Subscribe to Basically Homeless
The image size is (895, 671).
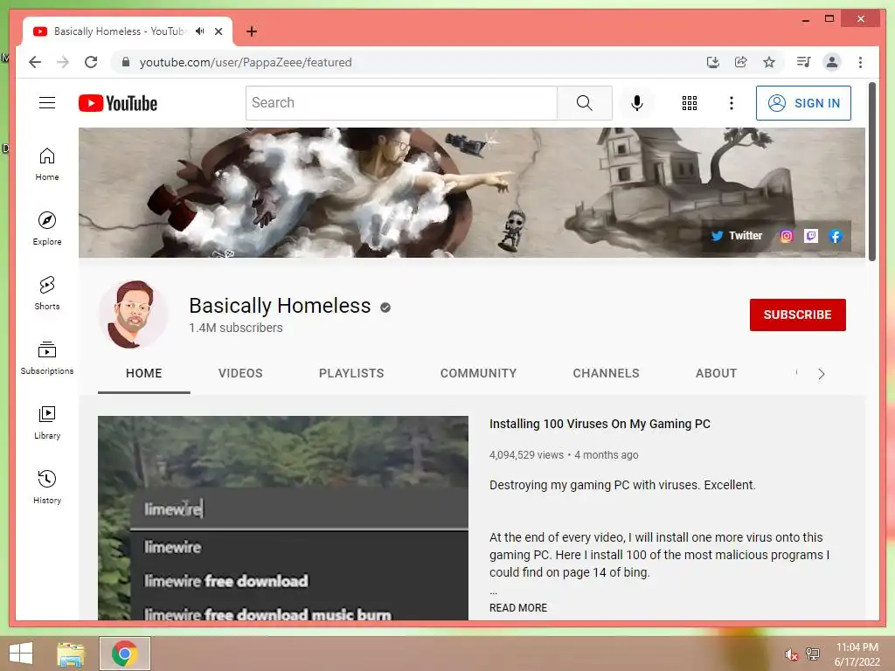click(x=797, y=315)
